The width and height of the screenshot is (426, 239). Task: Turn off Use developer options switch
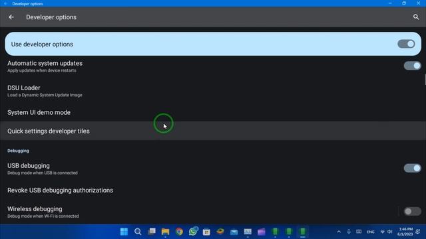click(406, 44)
